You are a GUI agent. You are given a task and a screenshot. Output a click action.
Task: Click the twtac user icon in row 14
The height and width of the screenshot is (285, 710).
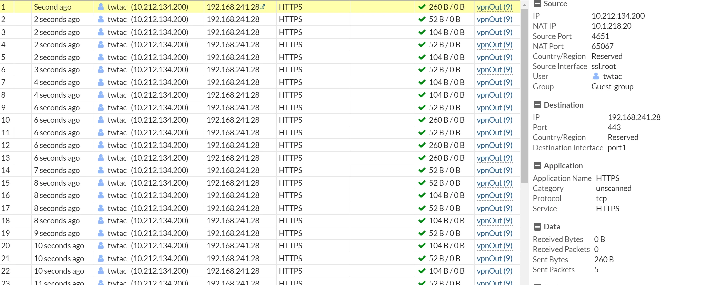(x=101, y=170)
